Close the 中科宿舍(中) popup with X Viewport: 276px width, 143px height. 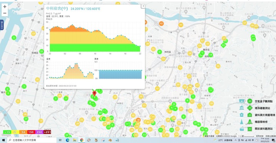click(x=143, y=6)
